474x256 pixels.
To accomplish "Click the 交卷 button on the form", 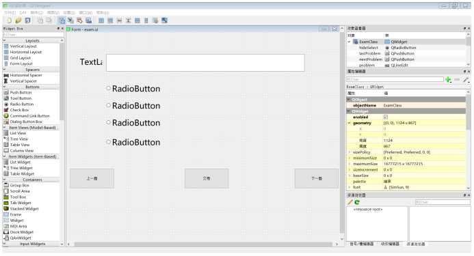I will pyautogui.click(x=207, y=178).
